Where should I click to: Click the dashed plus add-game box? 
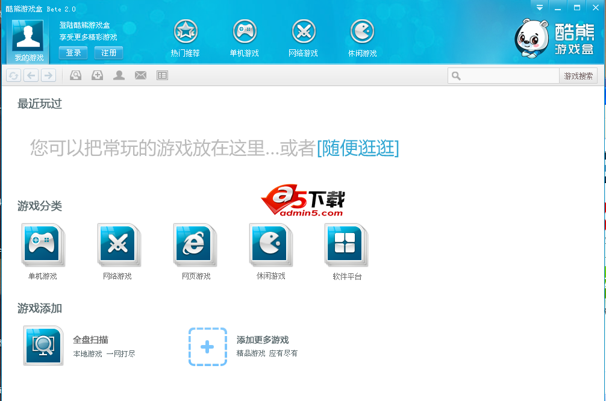(x=208, y=347)
